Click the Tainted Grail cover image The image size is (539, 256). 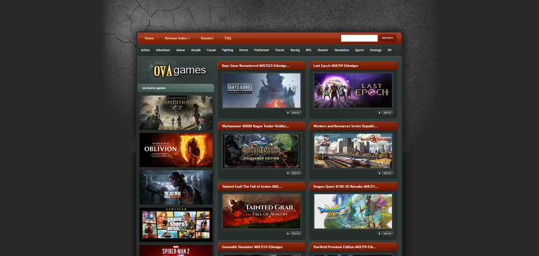coord(262,211)
